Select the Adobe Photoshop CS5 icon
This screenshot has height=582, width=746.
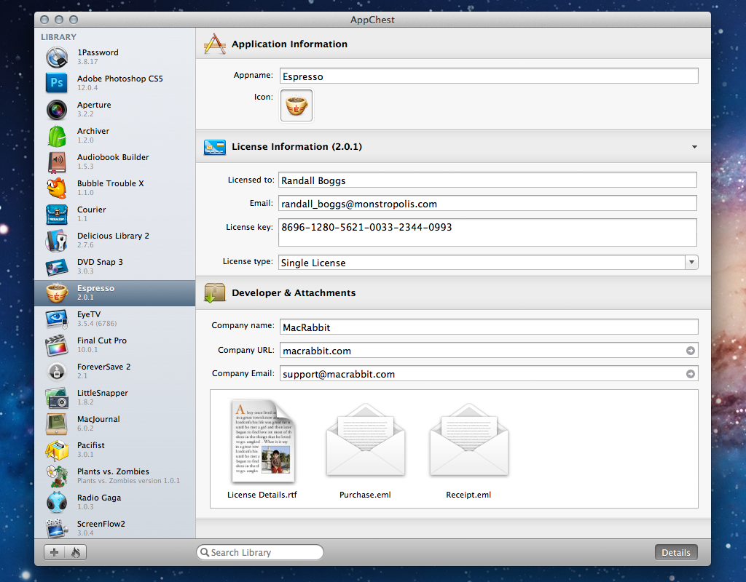(57, 83)
